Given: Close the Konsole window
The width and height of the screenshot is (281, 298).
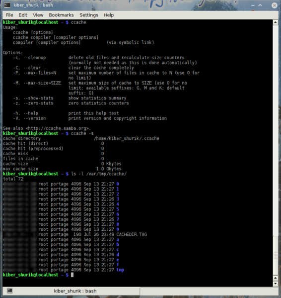Looking at the screenshot, I should point(274,5).
